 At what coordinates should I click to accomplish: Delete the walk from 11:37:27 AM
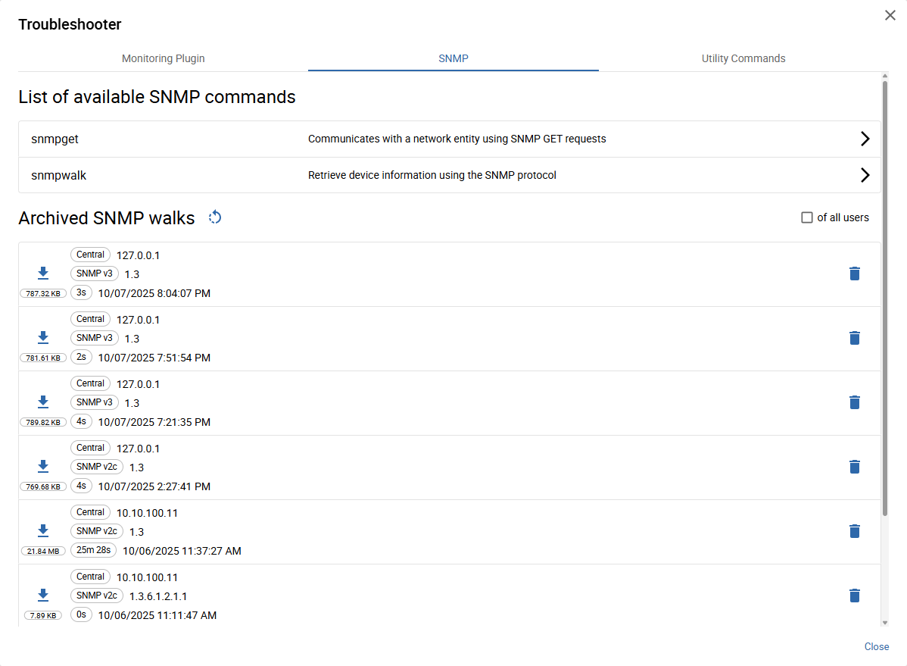click(854, 531)
